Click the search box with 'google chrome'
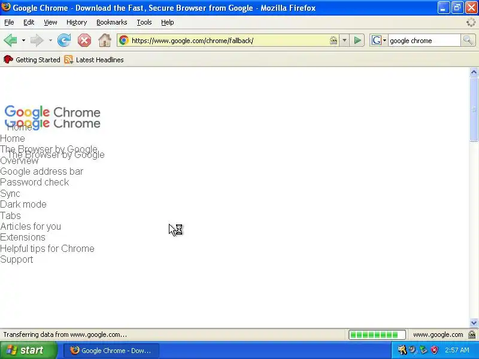 point(424,41)
